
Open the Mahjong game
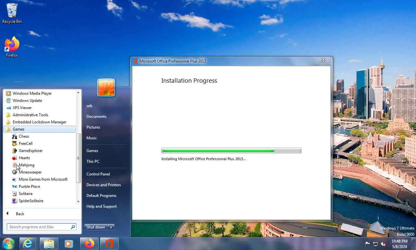point(26,165)
